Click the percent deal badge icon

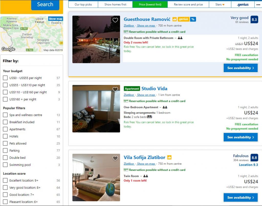point(193,19)
